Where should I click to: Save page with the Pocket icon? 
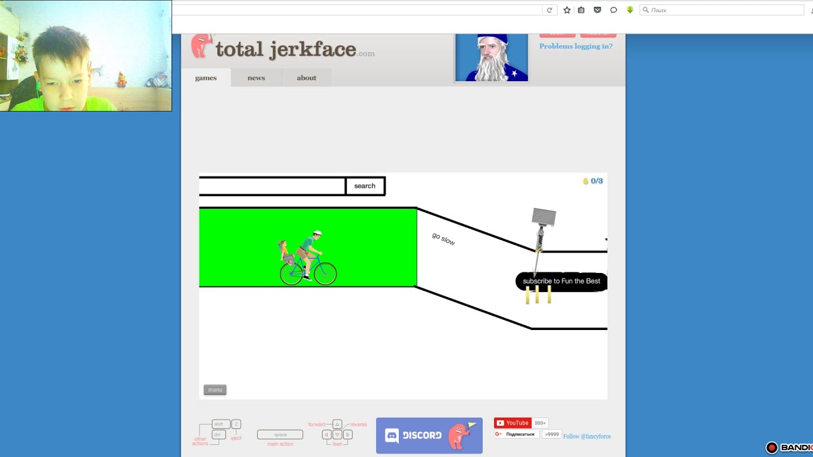pos(597,10)
